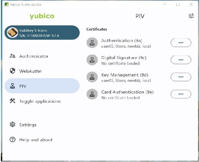Viewport: 199px width, 162px height.
Task: Open more options for Card Authentication (9e)
Action: [181, 94]
